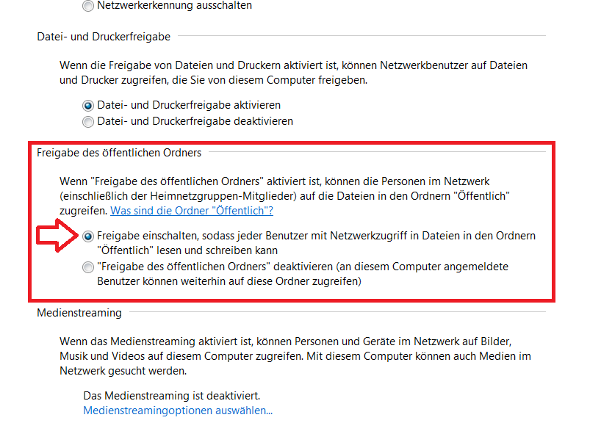Choose "Datei- und Druckerfreigabe deaktivieren" radio button

[88, 122]
